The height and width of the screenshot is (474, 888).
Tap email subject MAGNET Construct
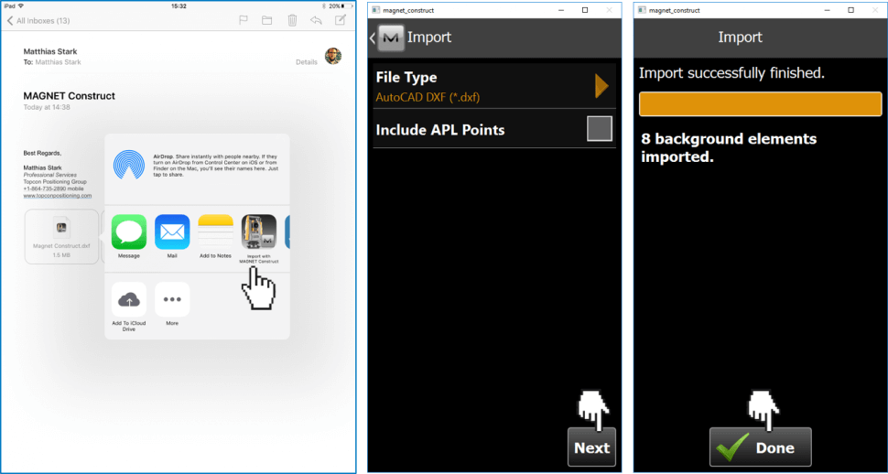(x=69, y=96)
